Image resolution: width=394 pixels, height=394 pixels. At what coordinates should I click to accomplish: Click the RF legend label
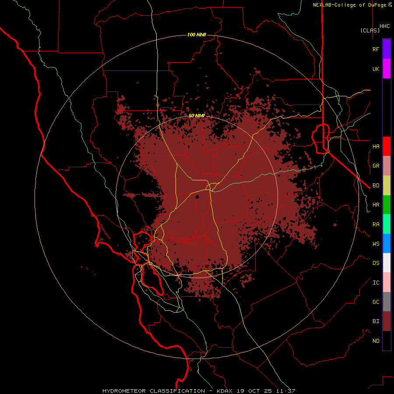pos(376,49)
